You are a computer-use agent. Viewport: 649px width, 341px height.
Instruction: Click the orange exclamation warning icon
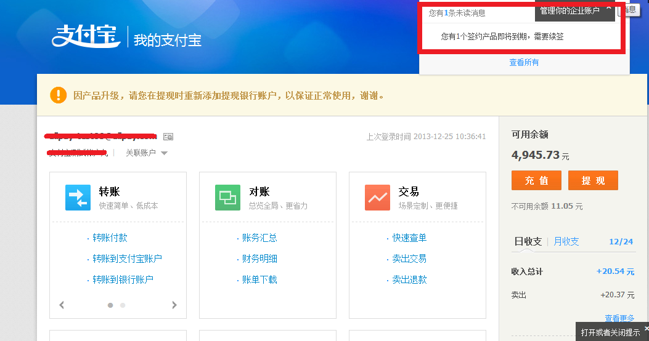coord(59,95)
